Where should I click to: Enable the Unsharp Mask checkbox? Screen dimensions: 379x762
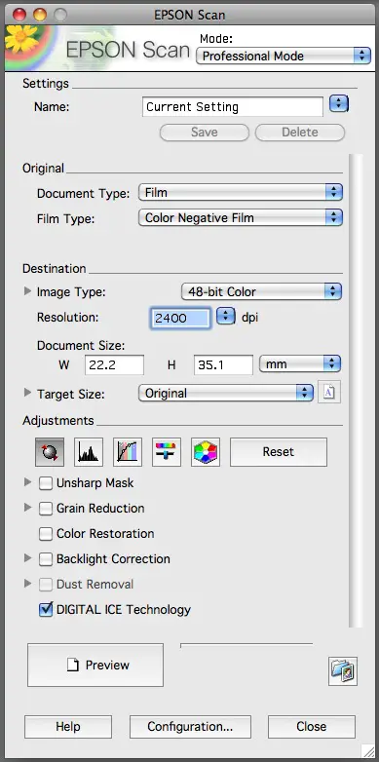click(x=46, y=483)
